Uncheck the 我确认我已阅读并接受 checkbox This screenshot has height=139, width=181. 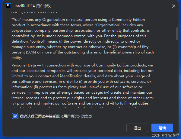tap(15, 116)
